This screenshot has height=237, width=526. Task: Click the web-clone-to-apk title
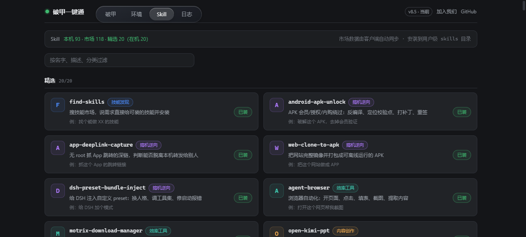[x=314, y=145]
